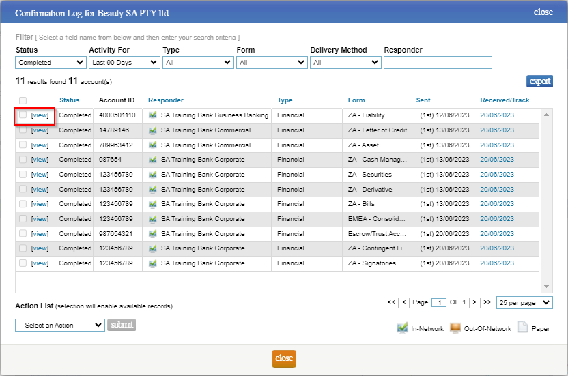Click responder icon in account 14789146 row
Viewport: 568px width, 376px height.
click(153, 130)
